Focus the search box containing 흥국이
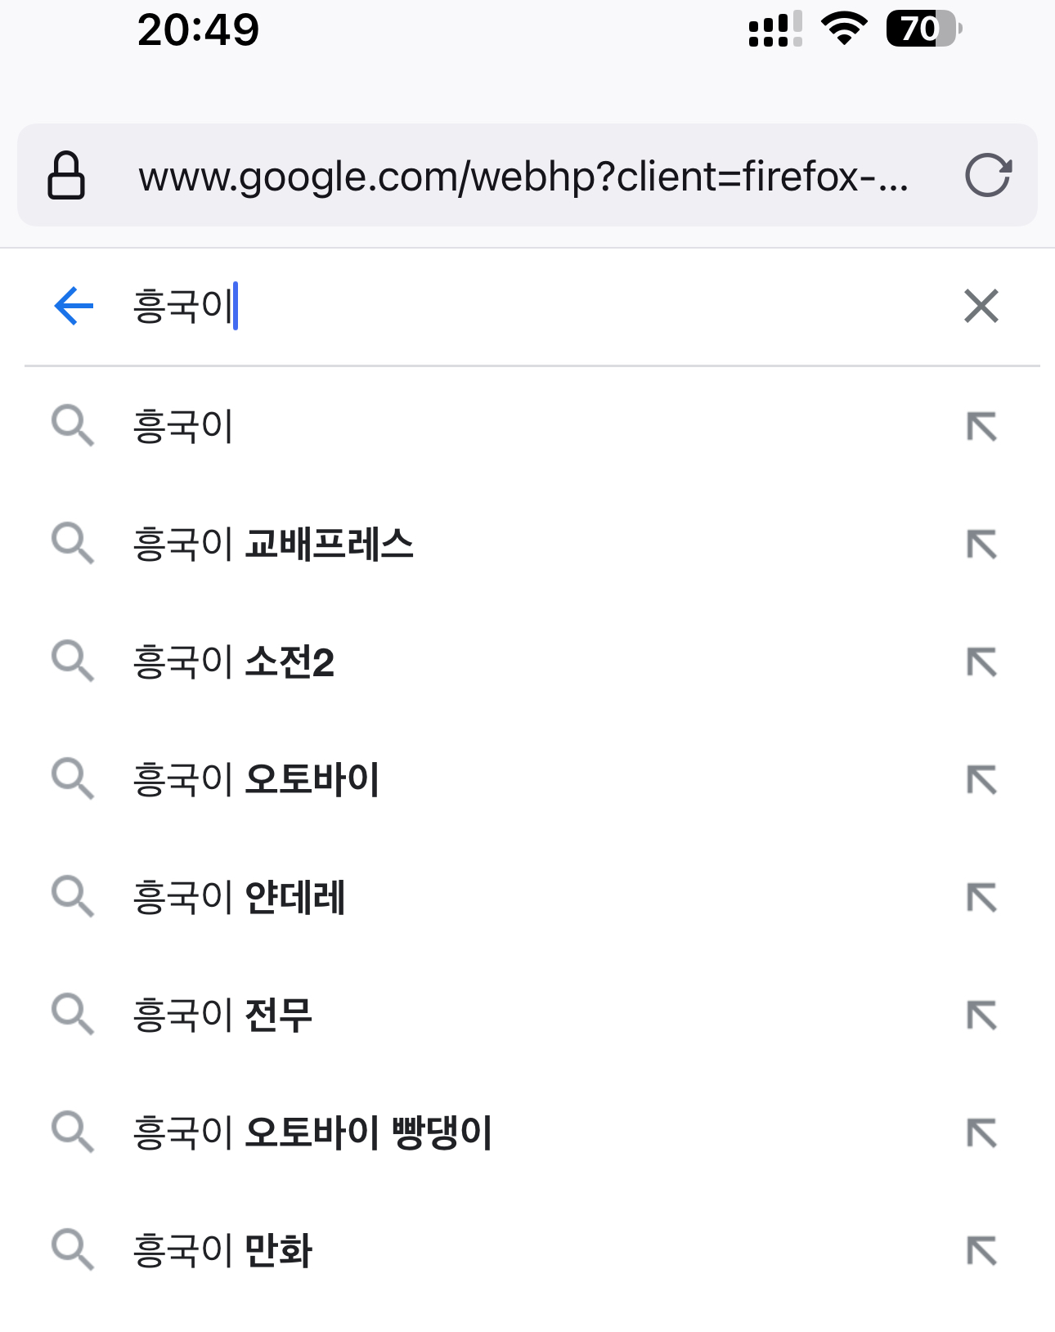 click(x=540, y=306)
